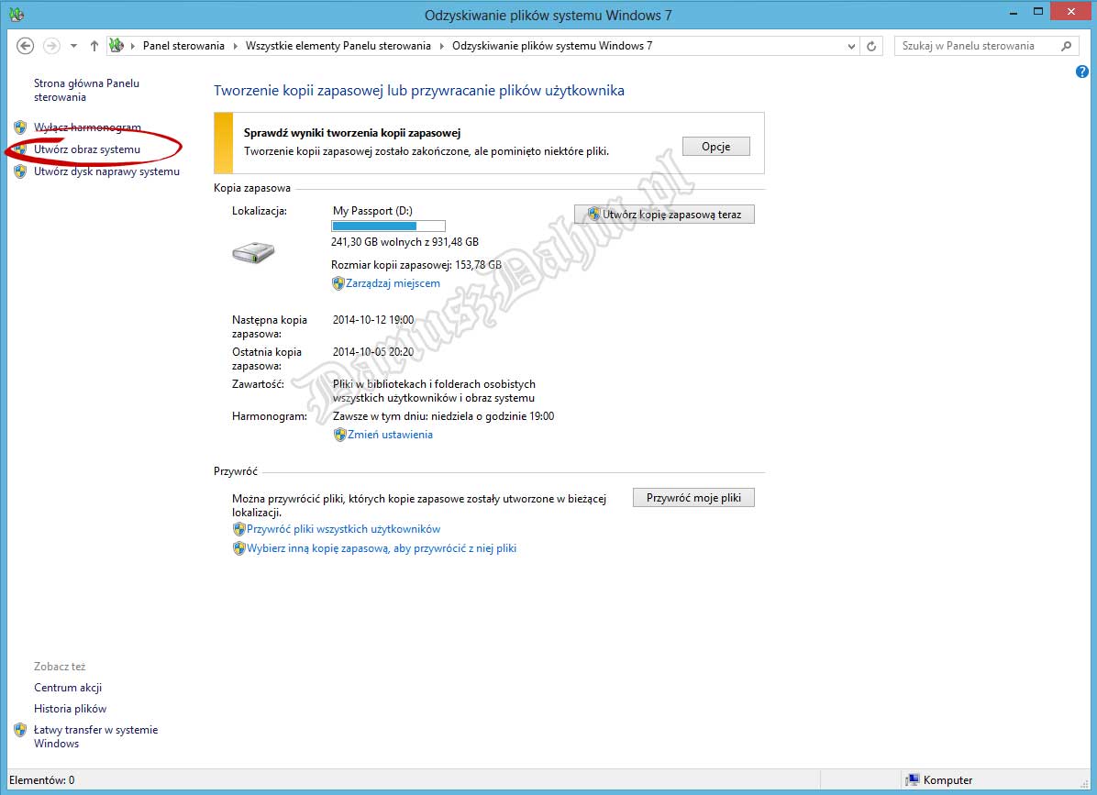Click 'Sprawdź wyniki tworzenia kopii zapasowej' heading
Screen dimensions: 1097x795
point(352,133)
